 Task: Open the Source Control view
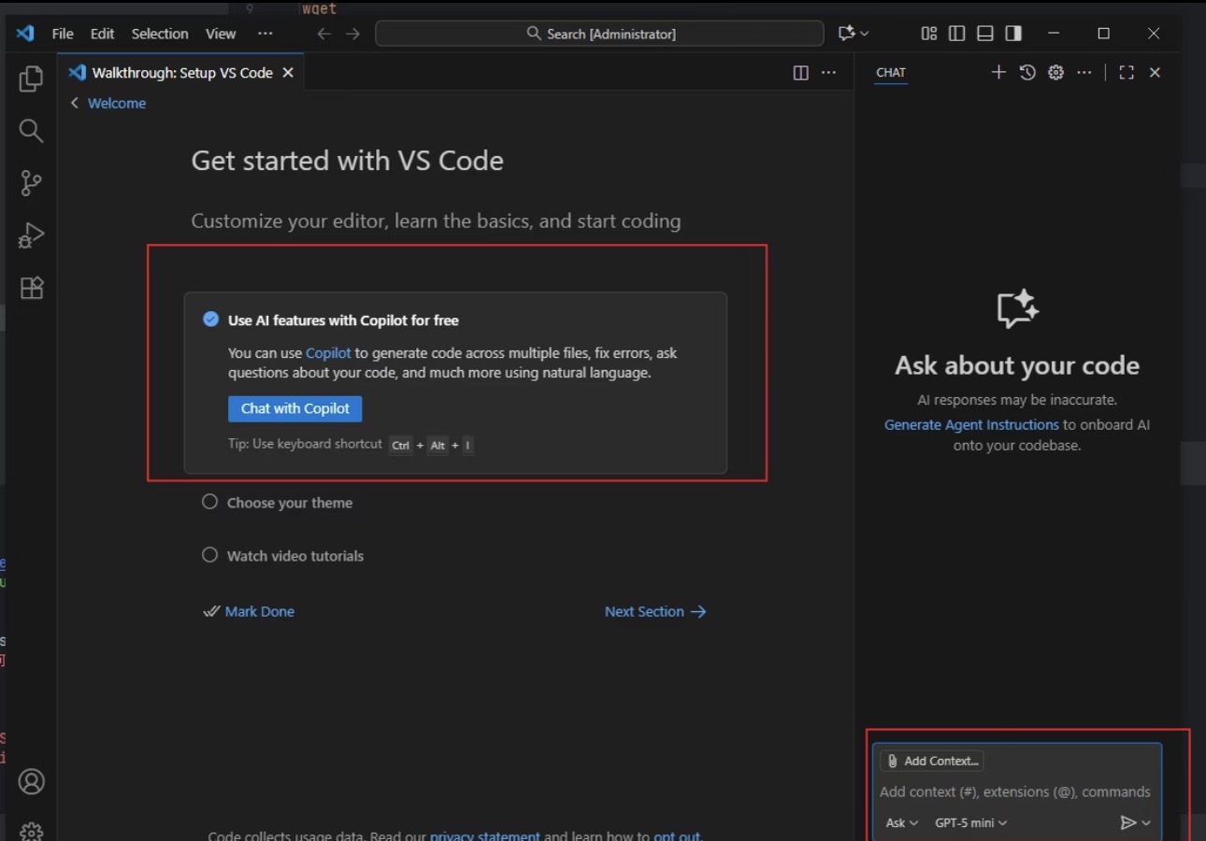click(x=31, y=183)
